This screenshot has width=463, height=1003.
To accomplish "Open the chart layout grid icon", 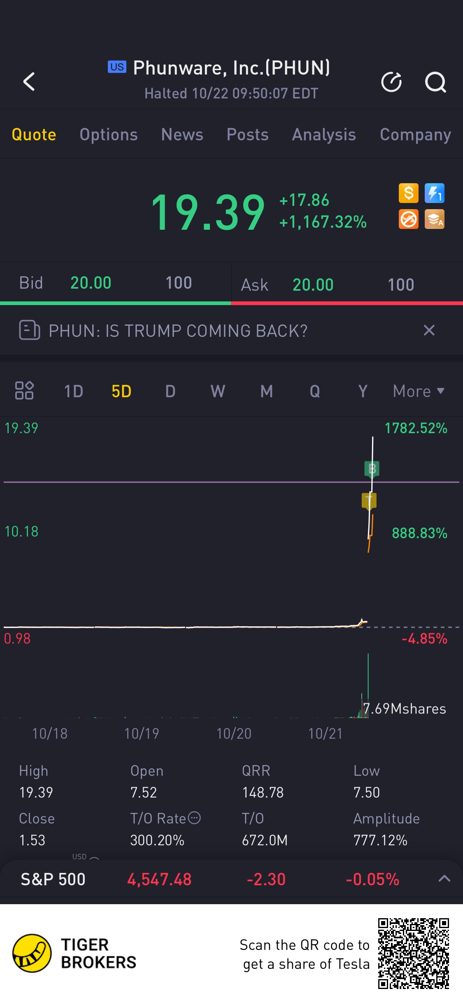I will pyautogui.click(x=24, y=390).
